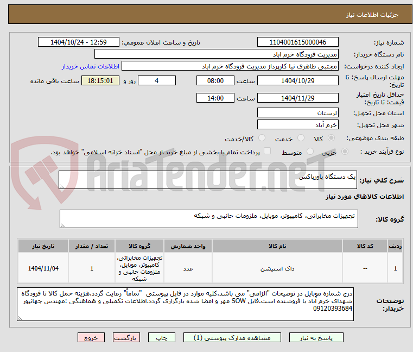Click the buyer organization name field
This screenshot has height=352, width=413.
pos(216,54)
